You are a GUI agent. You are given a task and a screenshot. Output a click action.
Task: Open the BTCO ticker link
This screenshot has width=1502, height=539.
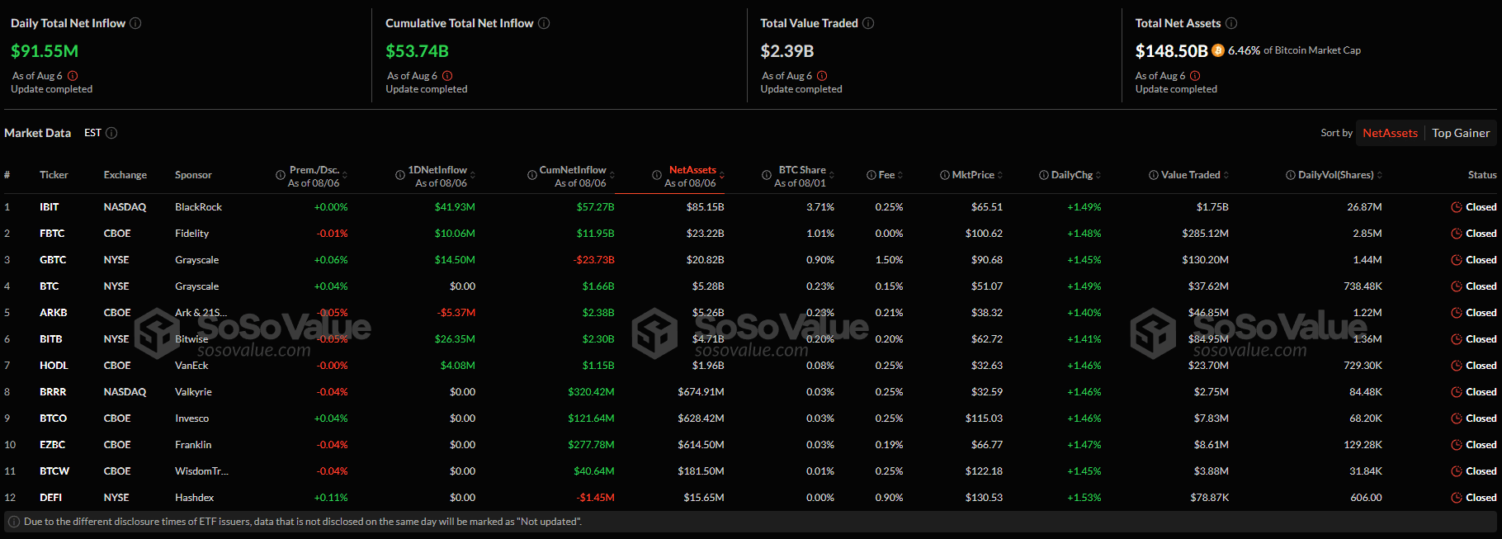pyautogui.click(x=53, y=418)
